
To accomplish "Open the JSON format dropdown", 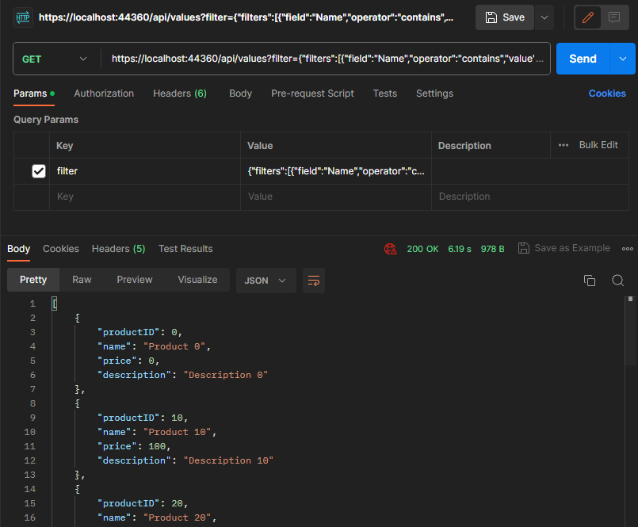I will click(x=266, y=281).
